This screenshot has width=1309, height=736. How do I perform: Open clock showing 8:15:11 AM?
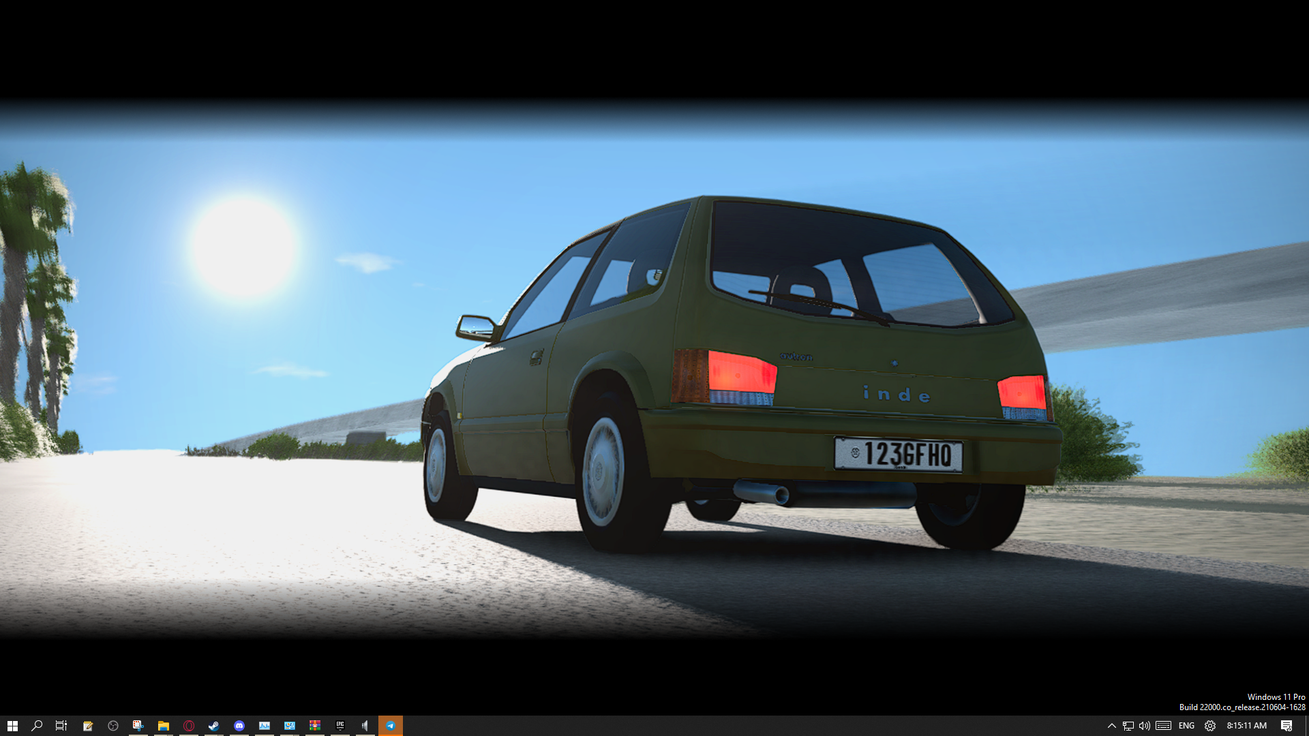pos(1246,726)
